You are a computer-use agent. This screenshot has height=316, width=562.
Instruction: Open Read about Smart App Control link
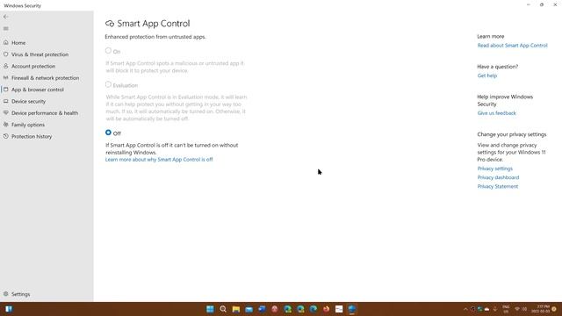point(512,46)
